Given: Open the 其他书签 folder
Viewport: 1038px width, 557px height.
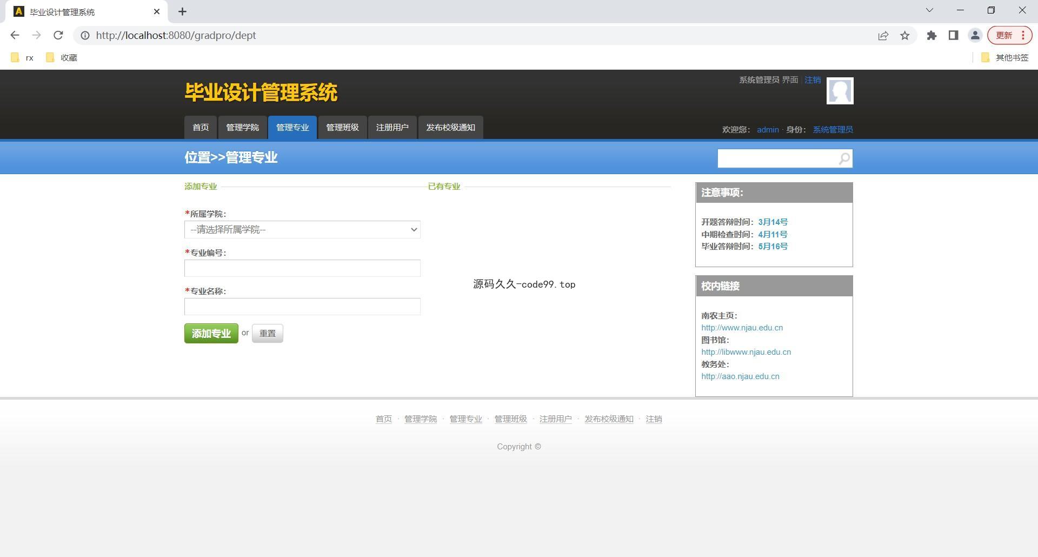Looking at the screenshot, I should (1005, 57).
